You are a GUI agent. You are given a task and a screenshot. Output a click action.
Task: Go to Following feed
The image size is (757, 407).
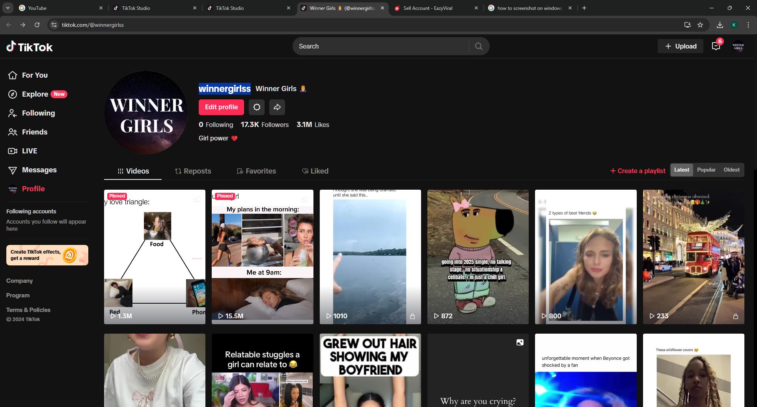[x=32, y=113]
